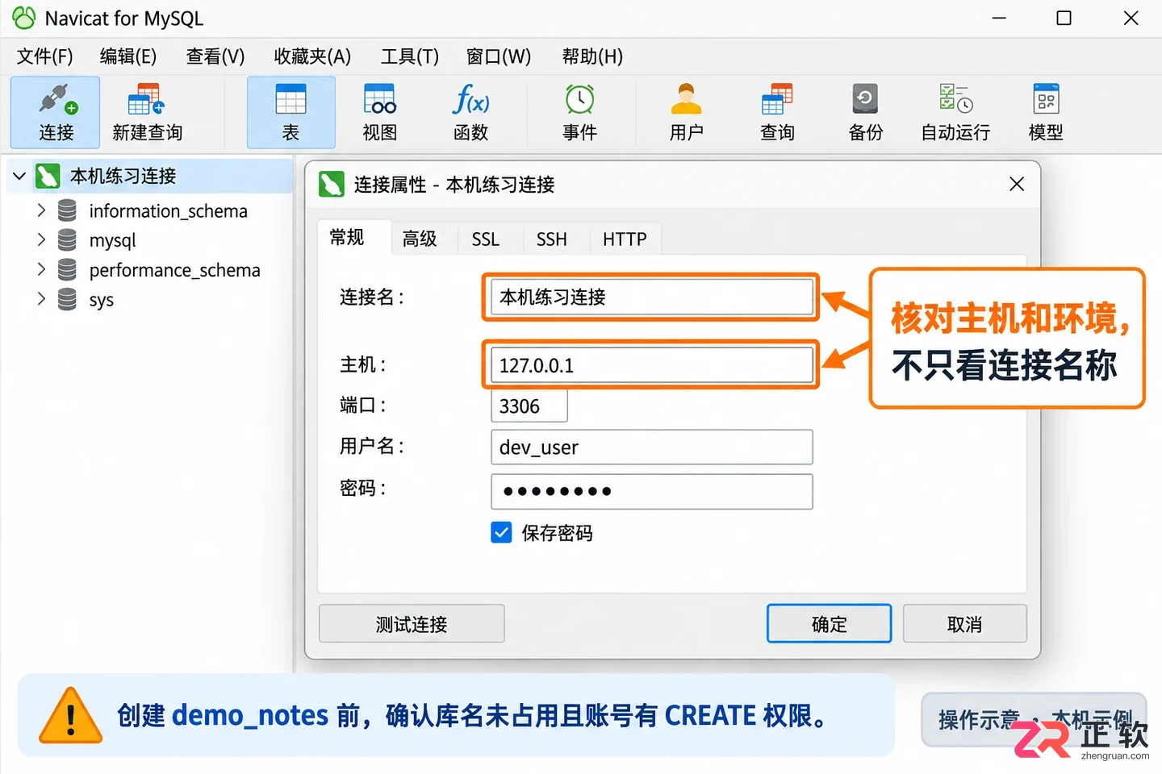Switch to the HTTP tab

point(625,239)
